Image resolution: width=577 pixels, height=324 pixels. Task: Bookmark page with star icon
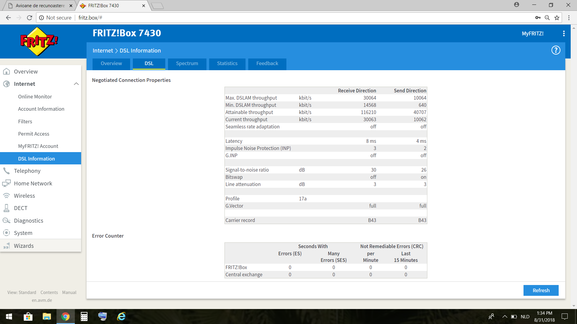(x=557, y=18)
